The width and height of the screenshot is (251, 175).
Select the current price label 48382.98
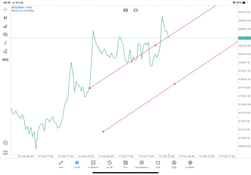click(244, 38)
